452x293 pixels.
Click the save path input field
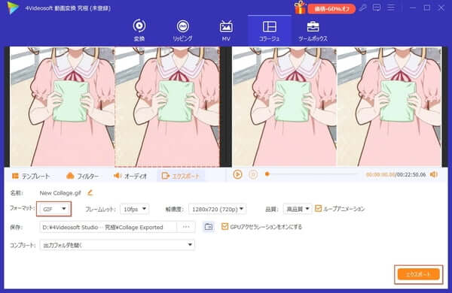point(108,227)
